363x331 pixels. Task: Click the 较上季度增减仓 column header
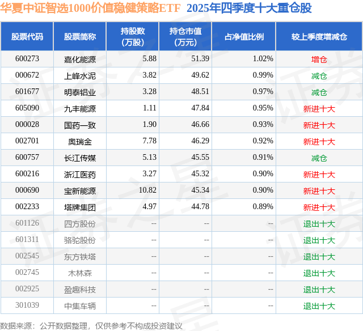click(x=319, y=36)
